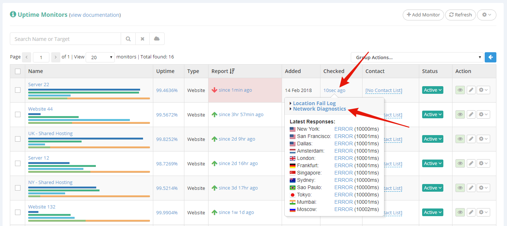Screen dimensions: 507x226
Task: Edit Server 22 with the pencil icon
Action: click(x=471, y=90)
